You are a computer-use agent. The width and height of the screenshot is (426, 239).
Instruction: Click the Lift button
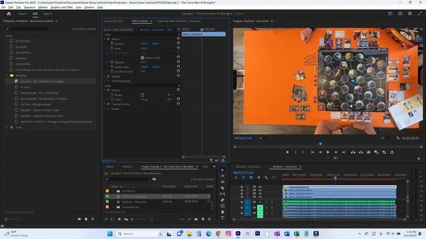pyautogui.click(x=353, y=152)
